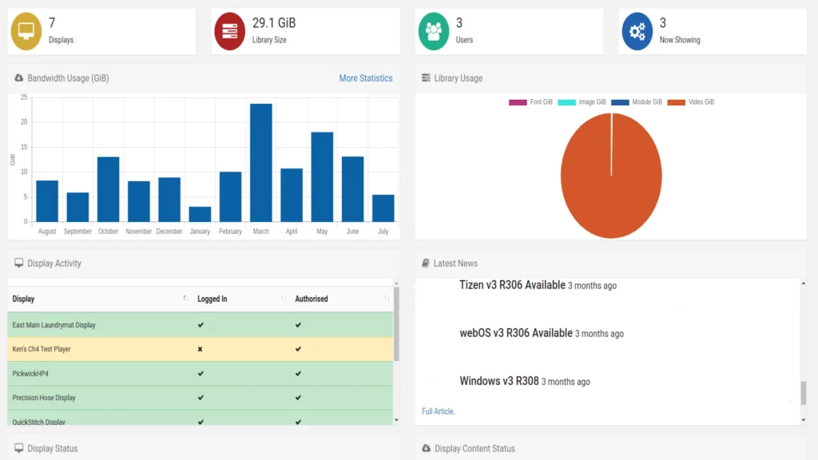This screenshot has height=460, width=818.
Task: Click Authorised checkmark for Precision Hose Display
Action: [298, 398]
